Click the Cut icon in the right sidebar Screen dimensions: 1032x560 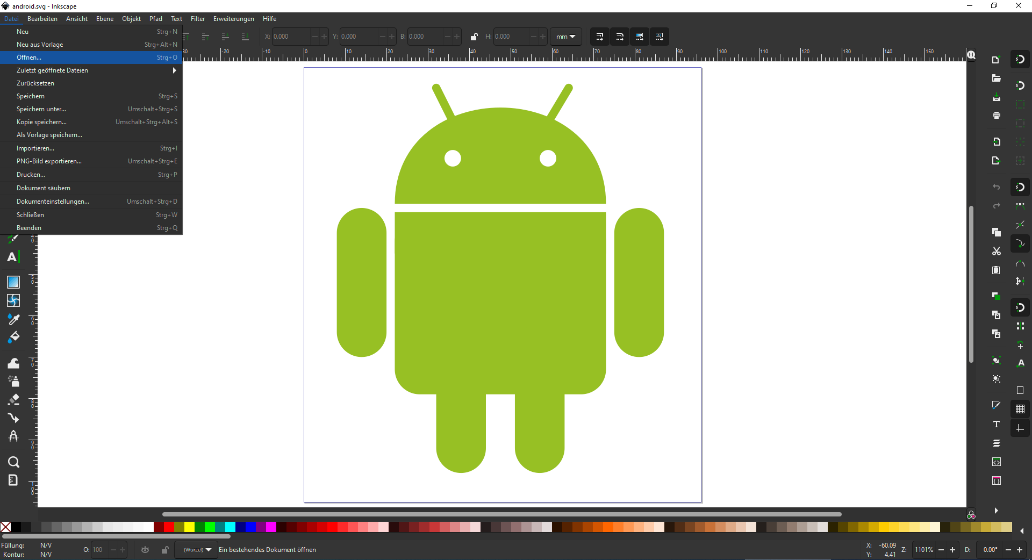click(997, 251)
